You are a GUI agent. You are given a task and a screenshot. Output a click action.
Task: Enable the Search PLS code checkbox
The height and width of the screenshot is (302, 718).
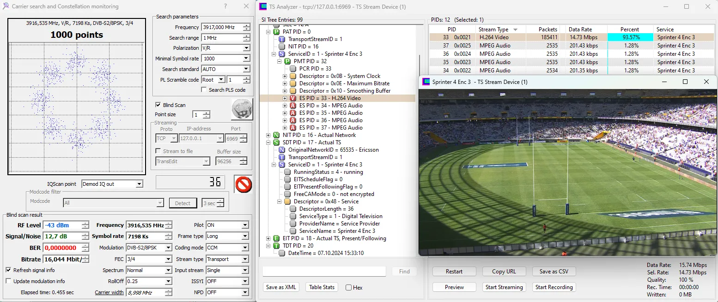tap(204, 90)
